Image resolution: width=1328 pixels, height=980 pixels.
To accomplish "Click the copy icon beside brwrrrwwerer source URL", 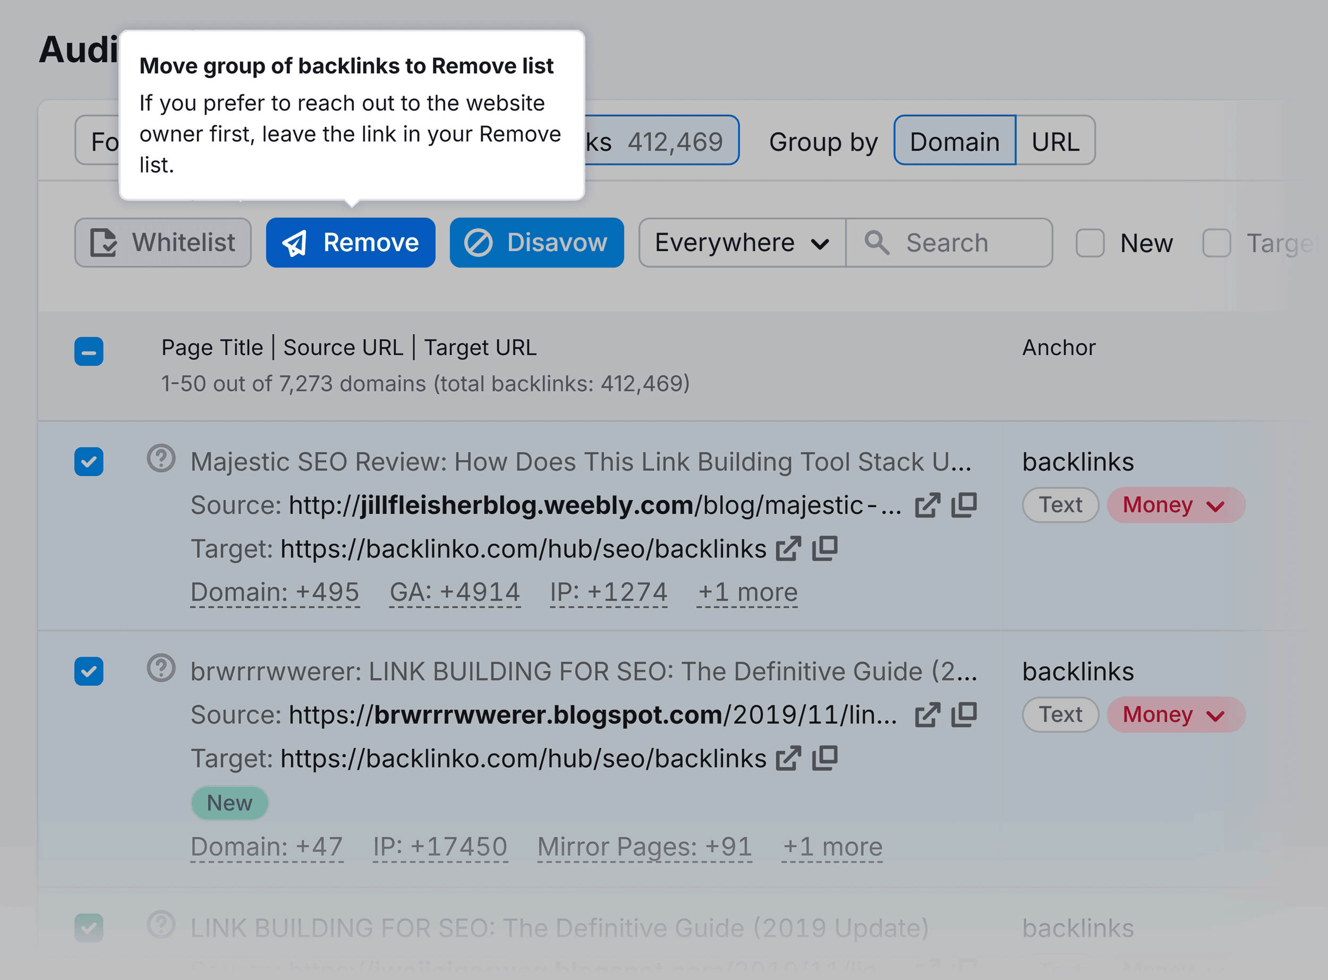I will [964, 714].
